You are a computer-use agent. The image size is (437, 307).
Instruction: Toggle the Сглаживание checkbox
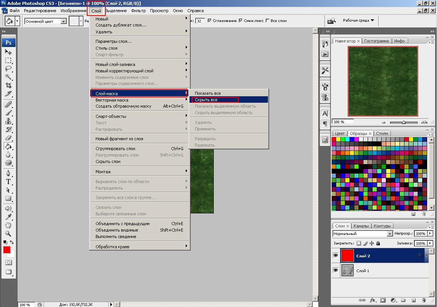pos(210,21)
